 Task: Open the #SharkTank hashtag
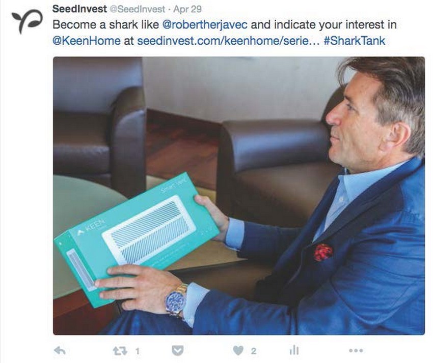tap(355, 41)
